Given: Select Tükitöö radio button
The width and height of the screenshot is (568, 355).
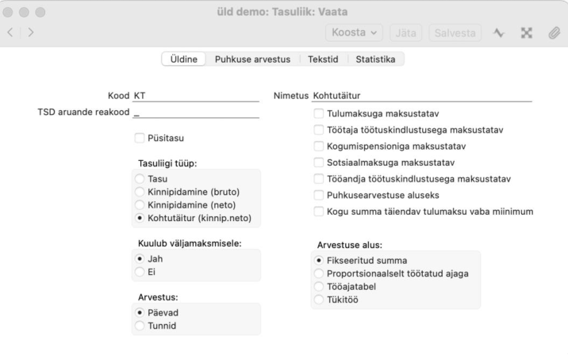Looking at the screenshot, I should click(319, 300).
